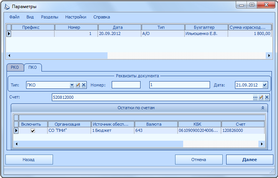Minimize the Параметры window

click(x=241, y=5)
